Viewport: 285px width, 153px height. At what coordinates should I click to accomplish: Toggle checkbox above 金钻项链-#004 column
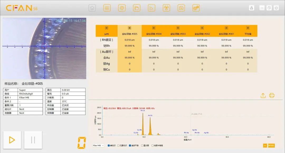154,28
